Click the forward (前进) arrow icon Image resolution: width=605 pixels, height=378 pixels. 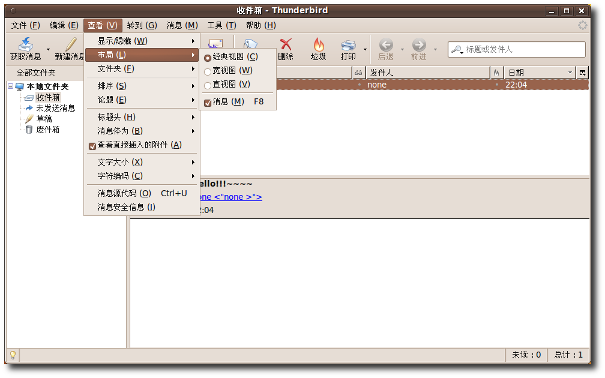(x=419, y=45)
